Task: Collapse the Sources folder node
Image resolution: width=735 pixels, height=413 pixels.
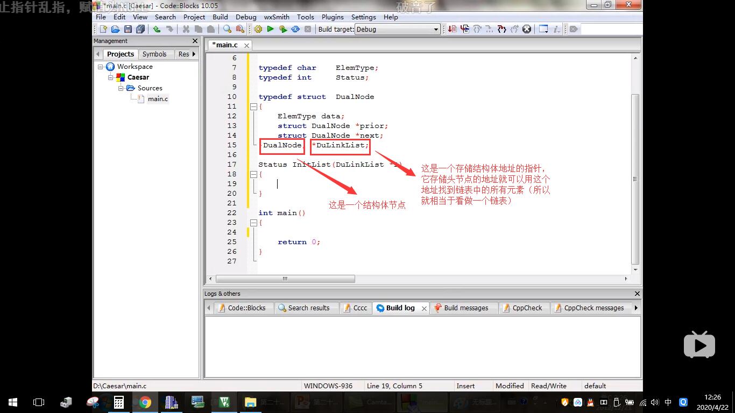Action: pos(121,88)
